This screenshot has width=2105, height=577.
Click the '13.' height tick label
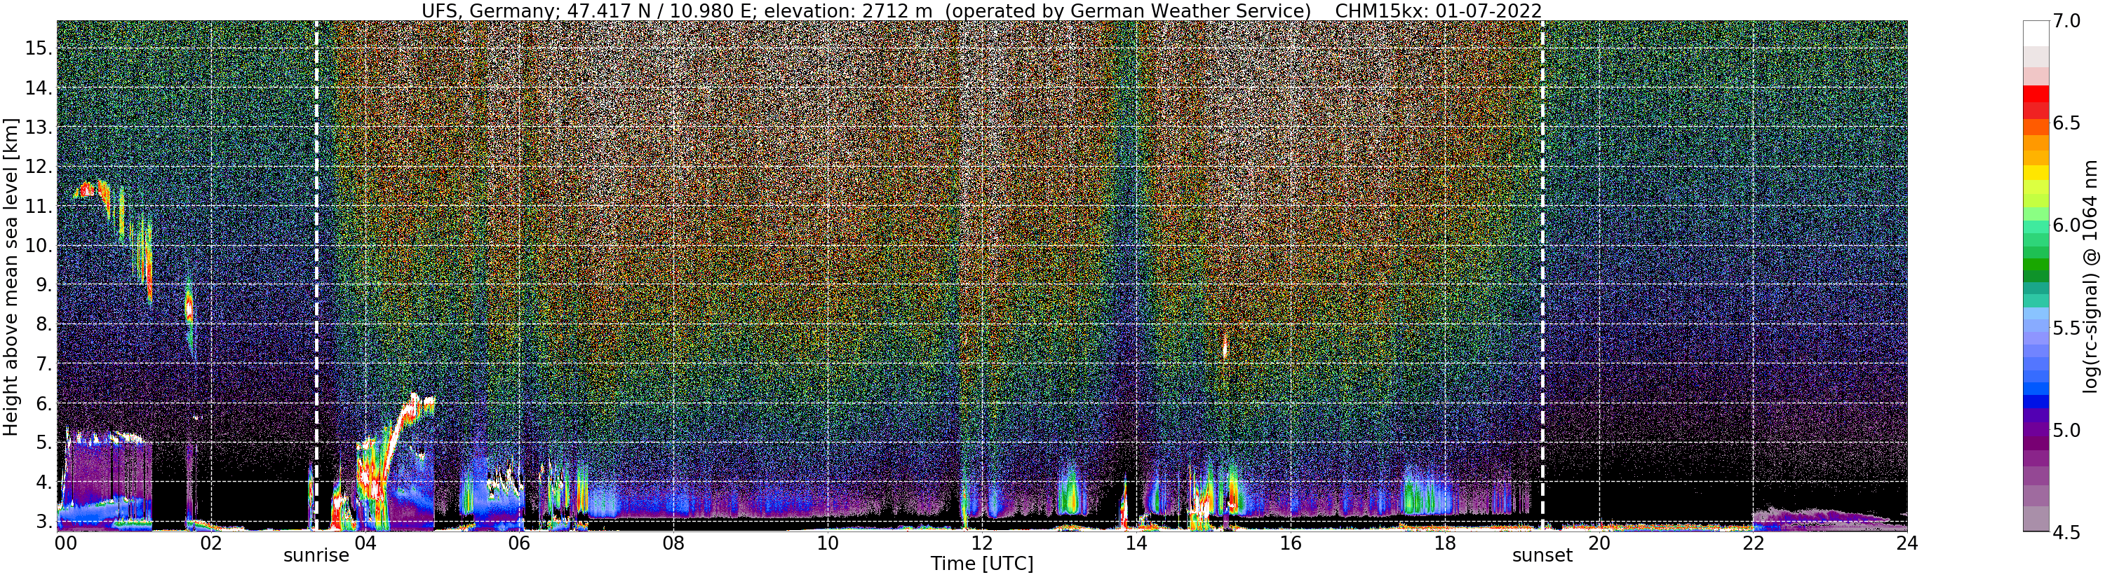(39, 127)
